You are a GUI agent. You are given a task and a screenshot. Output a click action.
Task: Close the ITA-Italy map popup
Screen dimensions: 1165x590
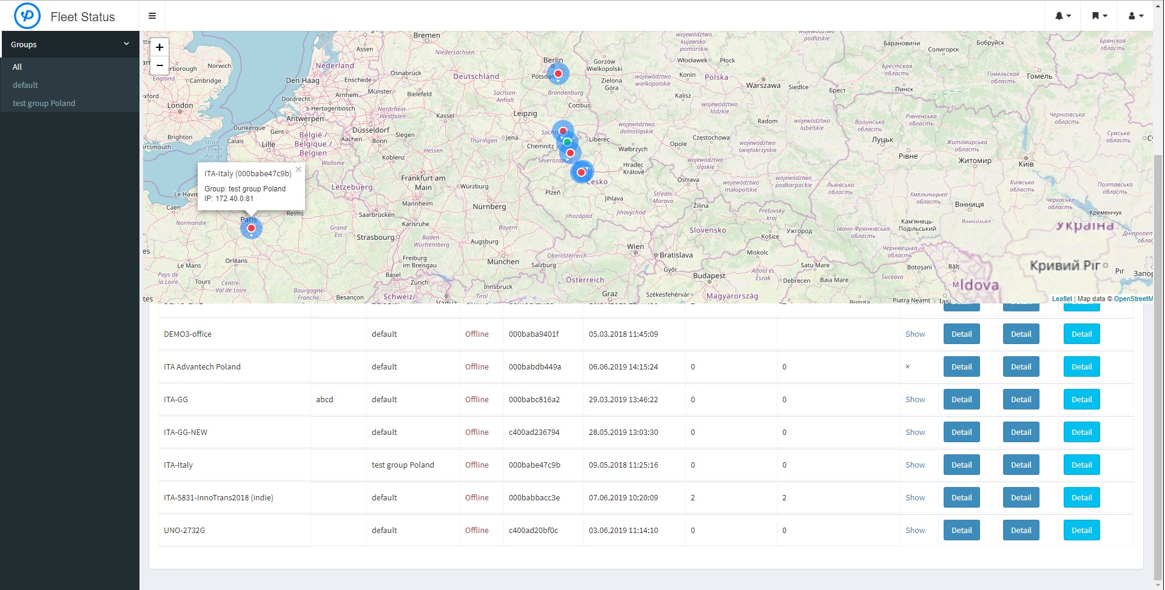tap(298, 170)
